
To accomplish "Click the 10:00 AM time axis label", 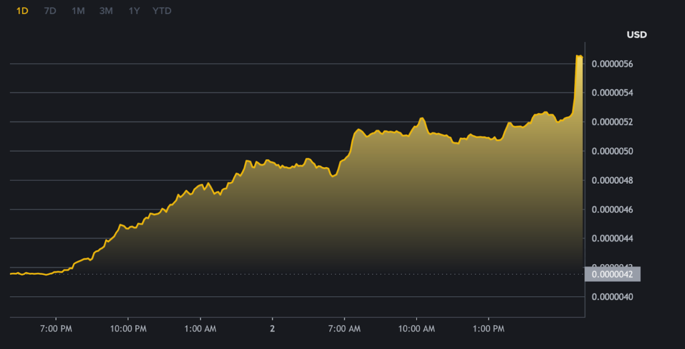I will 416,329.
